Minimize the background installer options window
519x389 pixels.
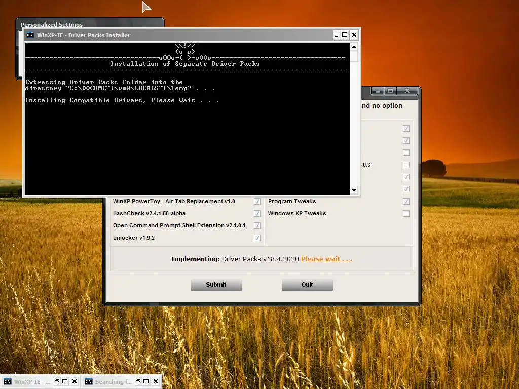[378, 91]
